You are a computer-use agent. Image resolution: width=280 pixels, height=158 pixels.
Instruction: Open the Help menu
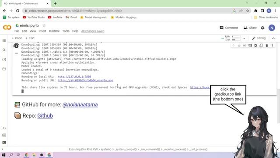(x=75, y=31)
